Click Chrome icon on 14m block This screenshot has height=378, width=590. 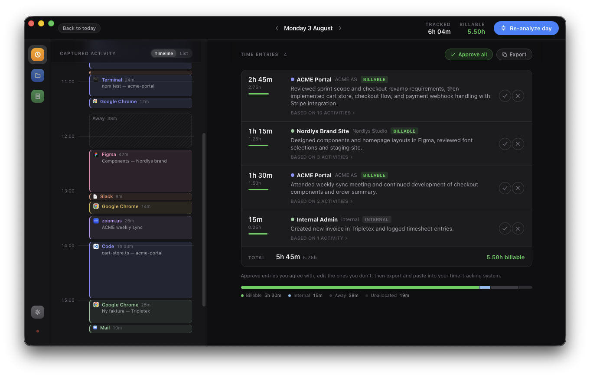(96, 206)
